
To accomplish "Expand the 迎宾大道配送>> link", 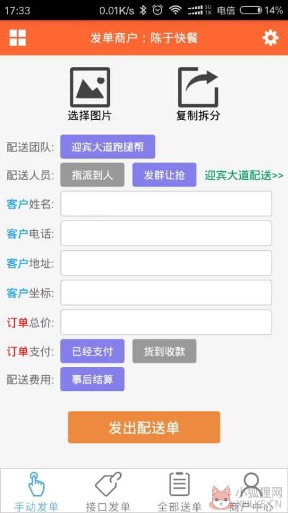I will (x=244, y=176).
